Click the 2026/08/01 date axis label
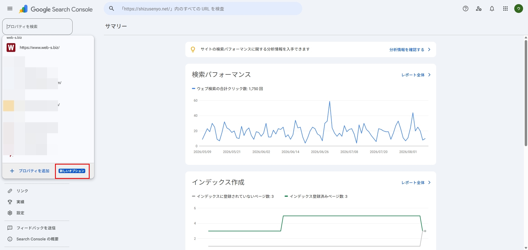The image size is (528, 250). pyautogui.click(x=408, y=152)
